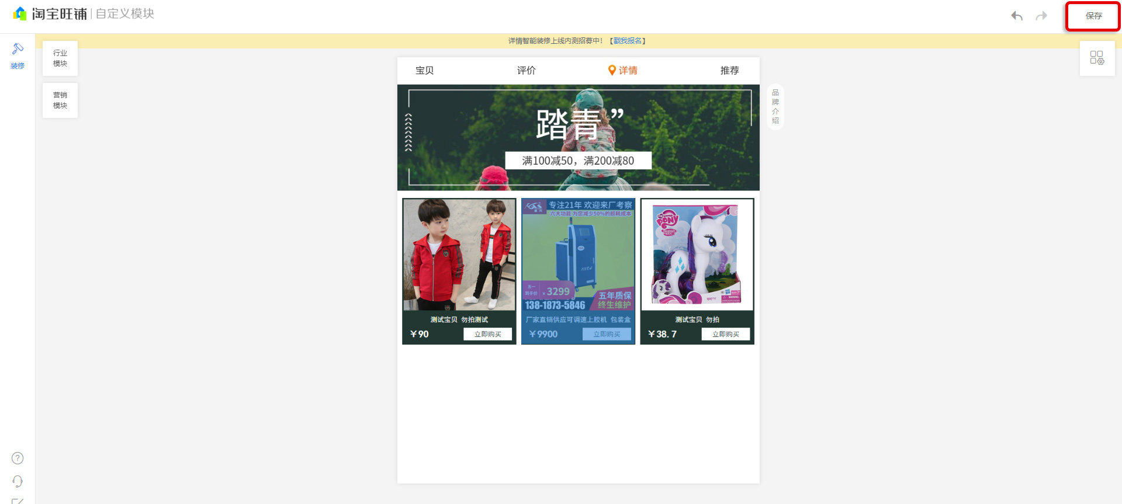Click the ¥9900 price label
The width and height of the screenshot is (1122, 504).
pyautogui.click(x=543, y=334)
